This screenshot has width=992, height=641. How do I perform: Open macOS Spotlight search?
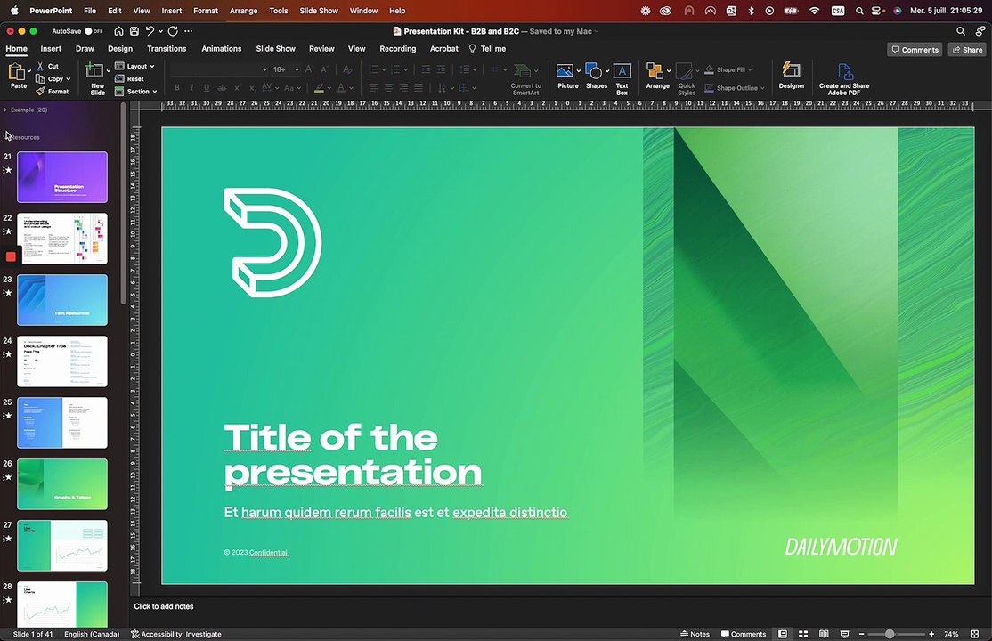pos(859,11)
